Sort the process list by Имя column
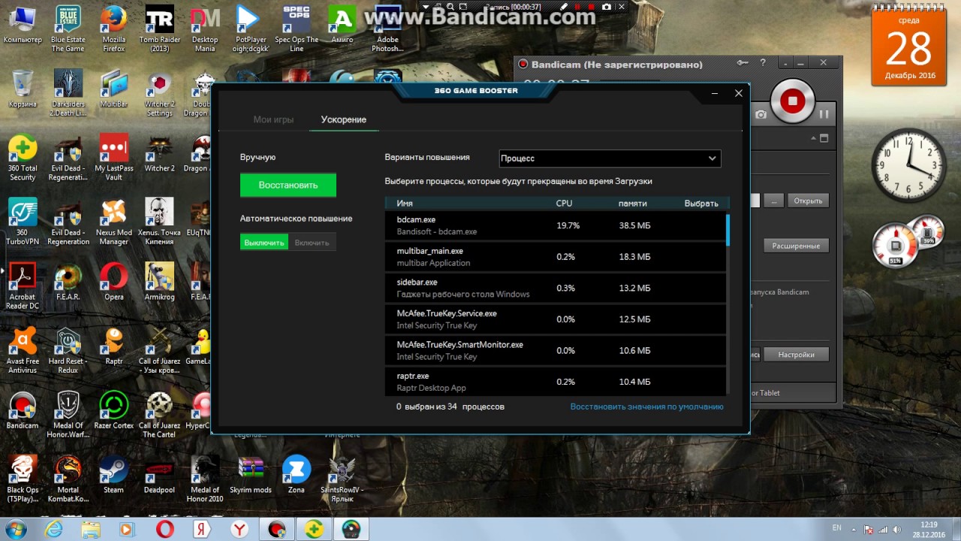The height and width of the screenshot is (541, 961). click(405, 203)
